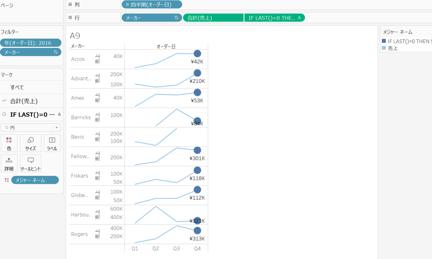The image size is (432, 259).
Task: Open the Tooltip (ツールヒント) marks card button
Action: 31,163
